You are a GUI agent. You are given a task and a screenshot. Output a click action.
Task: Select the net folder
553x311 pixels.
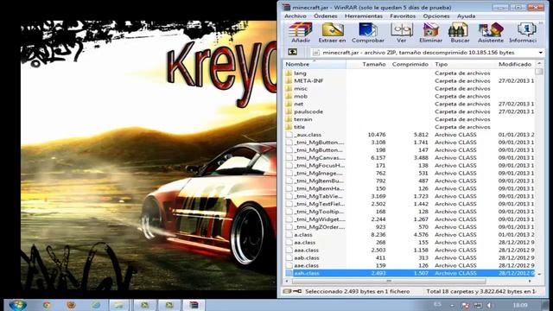(298, 104)
